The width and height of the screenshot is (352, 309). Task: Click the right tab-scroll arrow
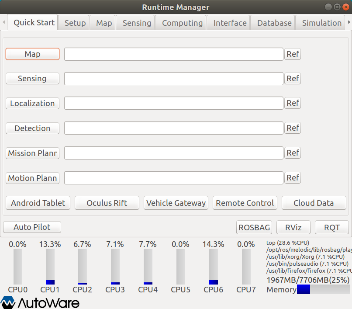pos(349,22)
